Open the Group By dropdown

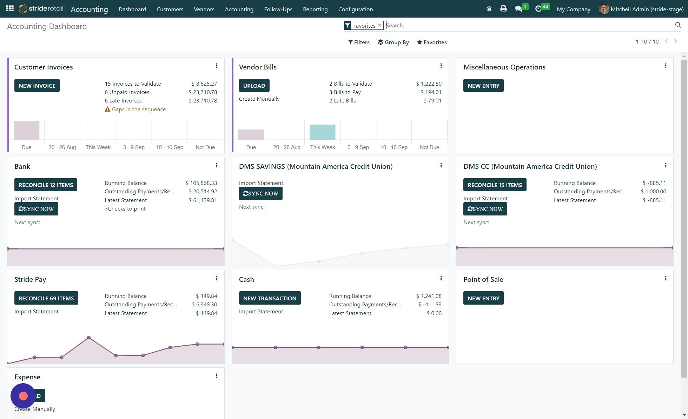tap(393, 42)
